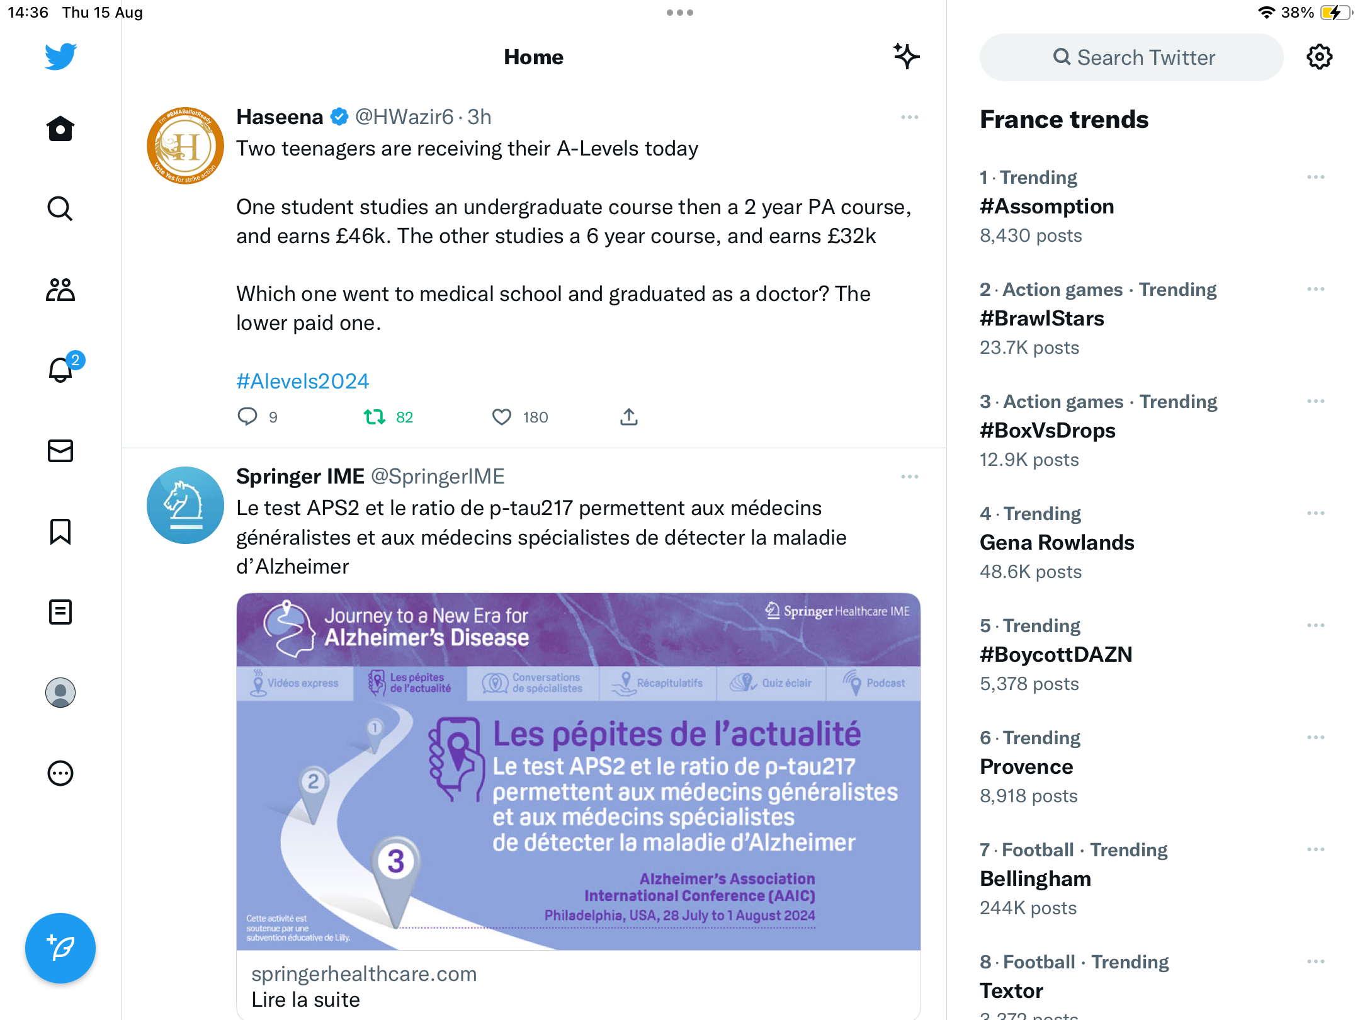Switch timeline with sparkle icon
Viewport: 1360px width, 1020px height.
pos(906,57)
